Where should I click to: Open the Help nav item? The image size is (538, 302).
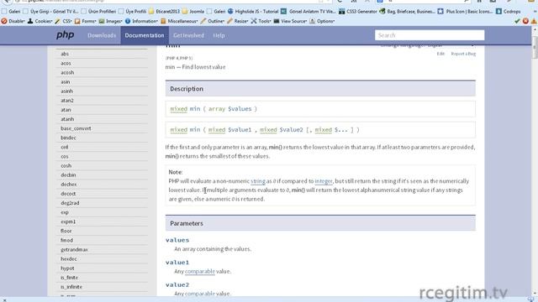point(219,35)
